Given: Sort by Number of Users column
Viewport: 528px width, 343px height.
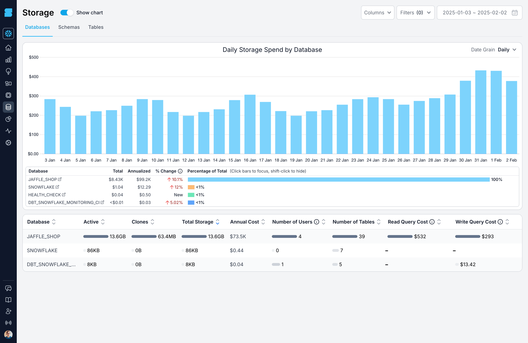Looking at the screenshot, I should point(299,222).
